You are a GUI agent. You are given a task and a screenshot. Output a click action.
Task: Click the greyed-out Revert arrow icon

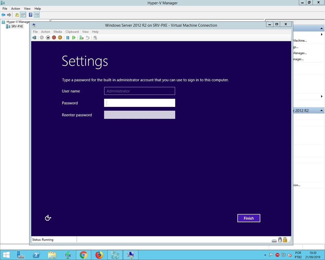pos(87,37)
